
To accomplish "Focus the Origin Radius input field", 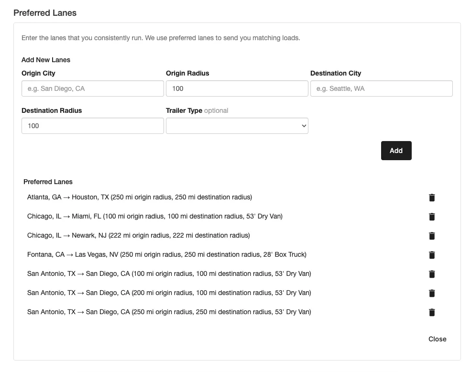I will [x=237, y=88].
